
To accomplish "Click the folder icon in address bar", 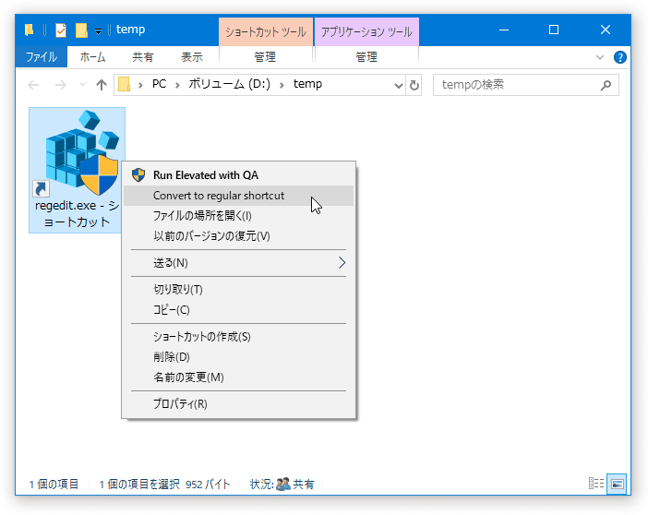I will [x=125, y=84].
